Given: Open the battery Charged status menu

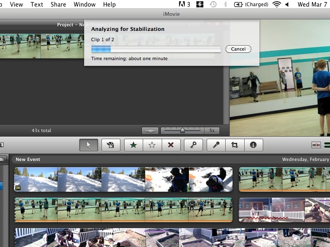Looking at the screenshot, I should click(251, 5).
